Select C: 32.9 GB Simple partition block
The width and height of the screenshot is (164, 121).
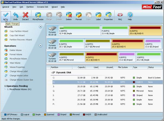79,30
